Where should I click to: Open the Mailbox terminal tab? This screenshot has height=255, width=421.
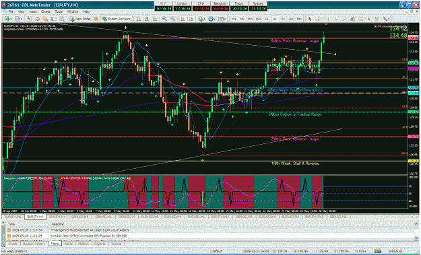pos(84,244)
